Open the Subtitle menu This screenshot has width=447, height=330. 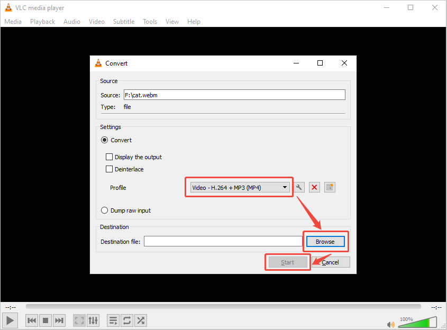[124, 22]
